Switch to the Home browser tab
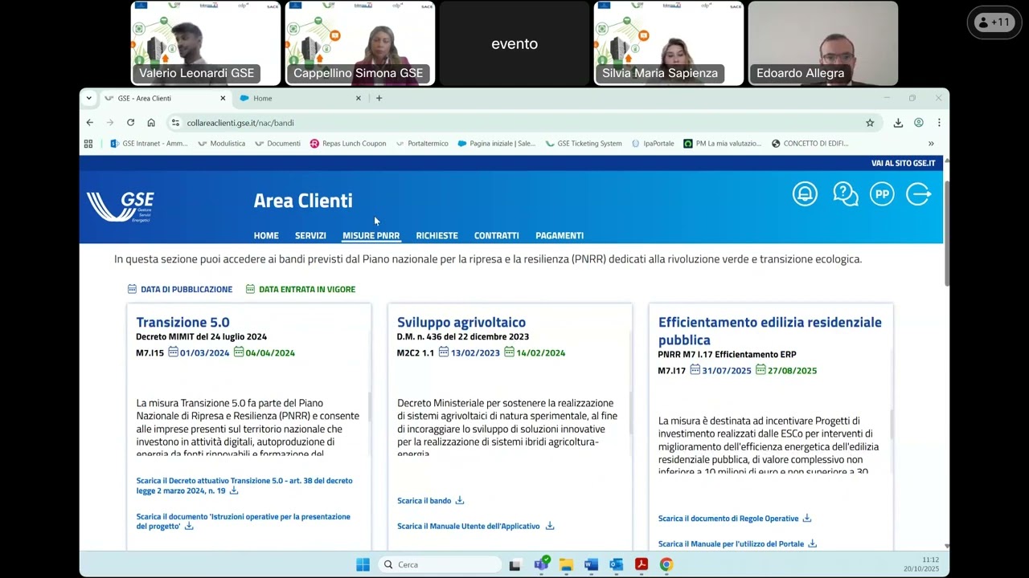 [x=300, y=98]
